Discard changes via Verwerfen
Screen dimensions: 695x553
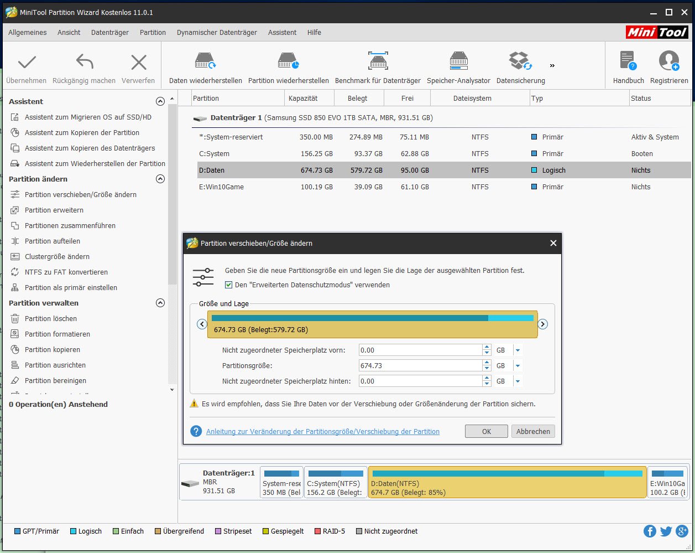[138, 65]
